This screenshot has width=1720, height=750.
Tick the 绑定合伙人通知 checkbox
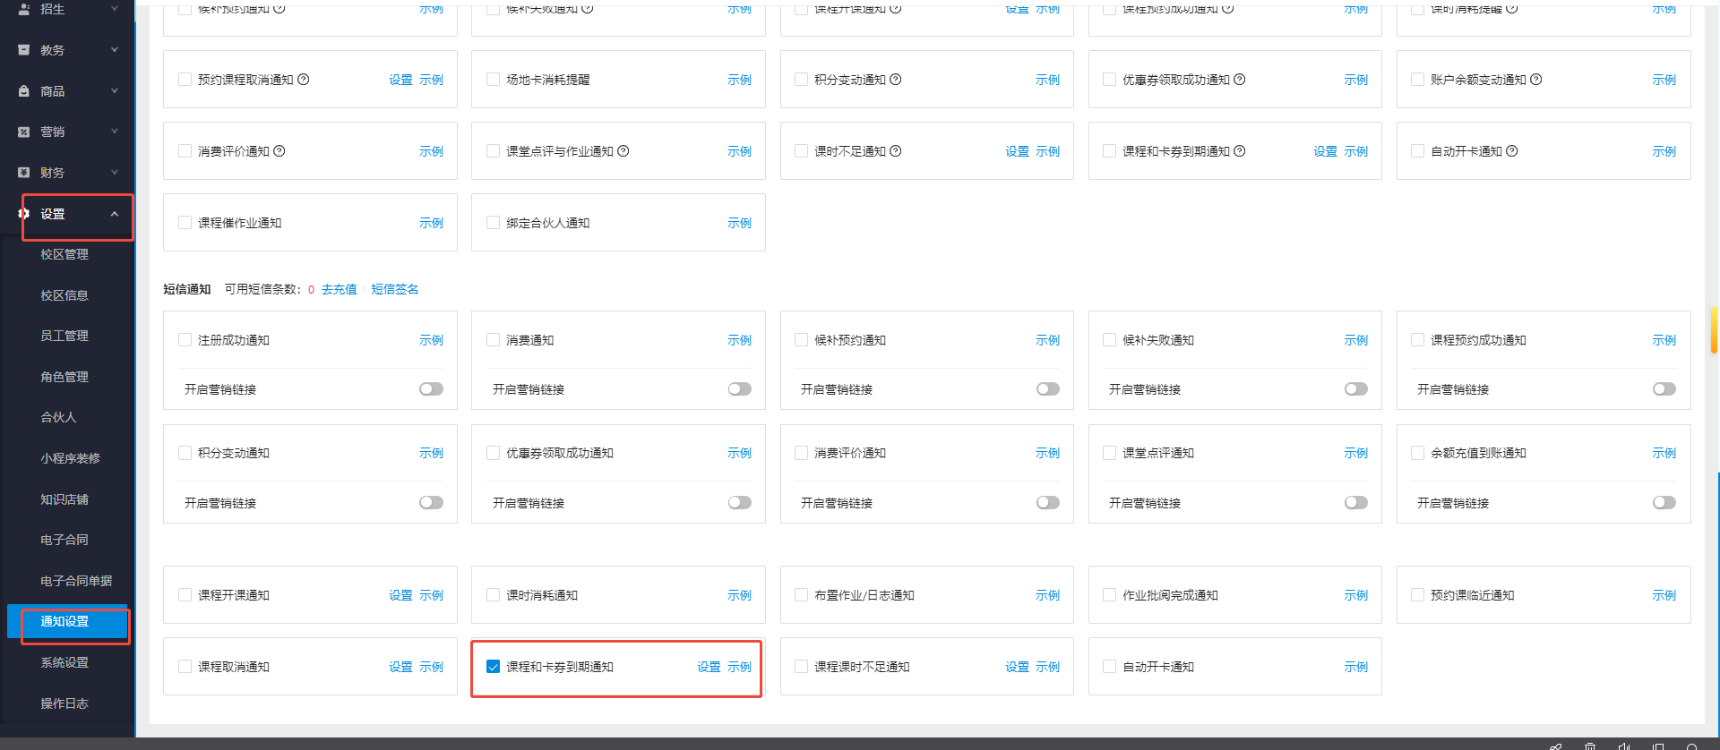coord(493,223)
